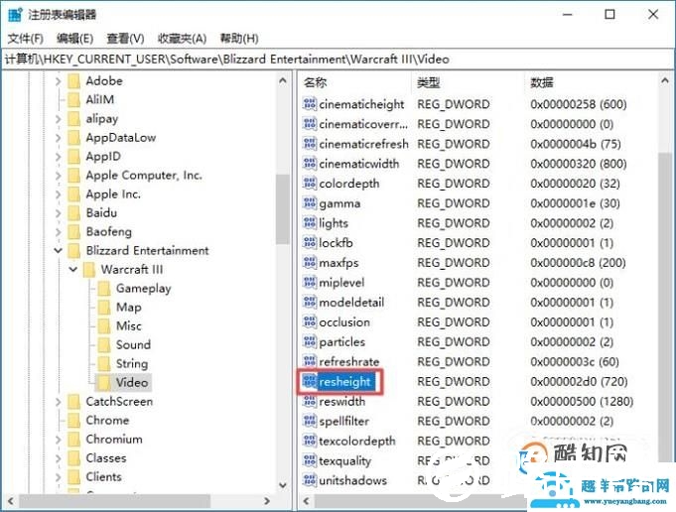Click the cinematicoverr... value name

tap(363, 124)
